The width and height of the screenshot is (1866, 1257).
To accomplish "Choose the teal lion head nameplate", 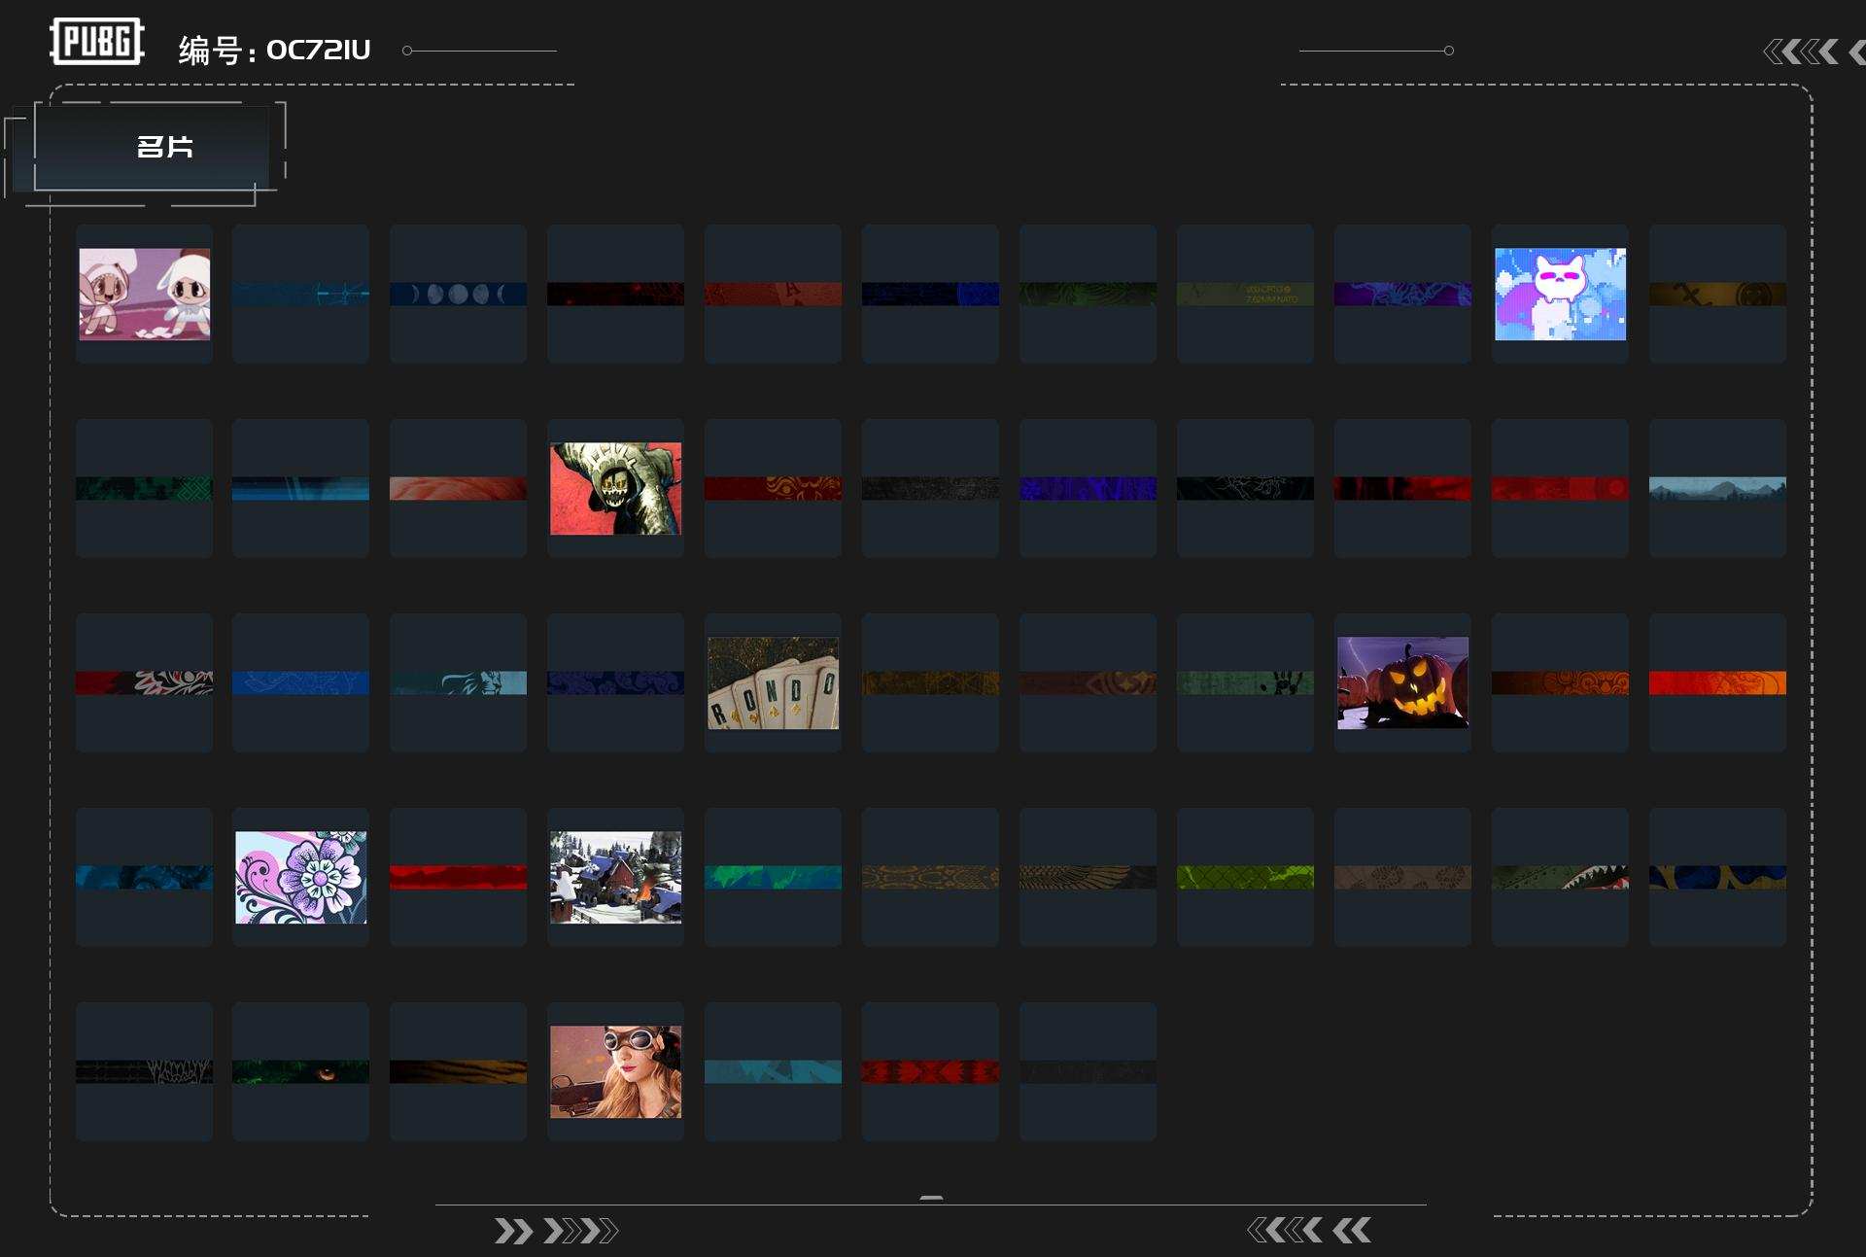I will tap(458, 682).
